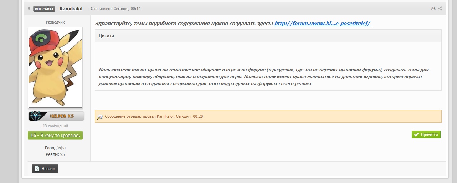Viewport: 457px width, 183px height.
Task: Click the HELPER X5 rank badge
Action: (56, 116)
